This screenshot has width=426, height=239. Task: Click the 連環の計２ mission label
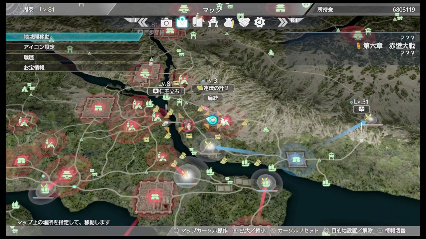coord(213,88)
